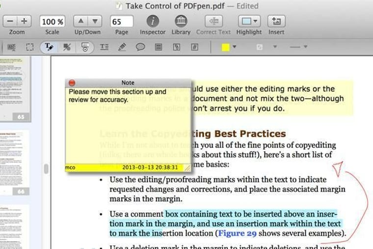
Task: Choose the comment speech bubble tool
Action: pos(140,47)
